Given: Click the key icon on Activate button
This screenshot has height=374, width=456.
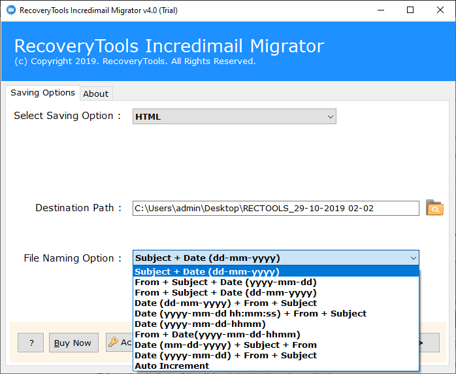Looking at the screenshot, I should [113, 342].
